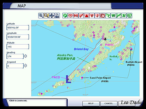
Task: Select the center-on-aircraft crosshair icon
Action: pos(52,16)
